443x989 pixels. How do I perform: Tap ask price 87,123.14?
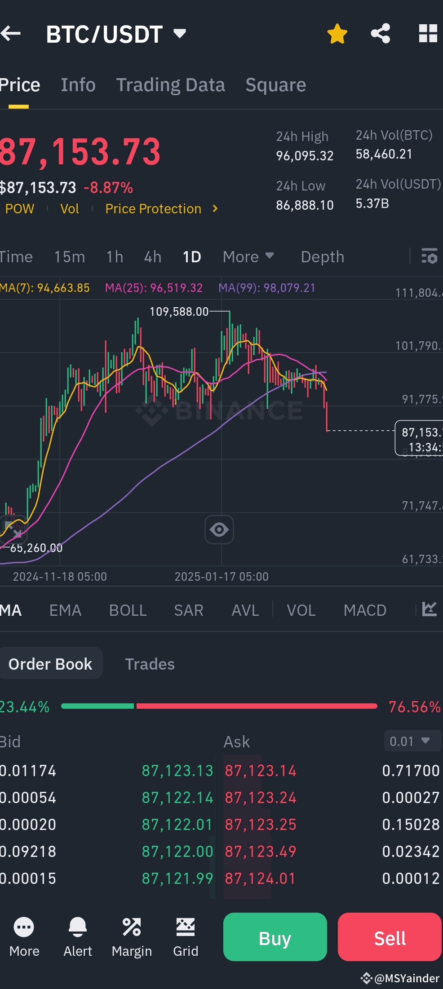(261, 771)
